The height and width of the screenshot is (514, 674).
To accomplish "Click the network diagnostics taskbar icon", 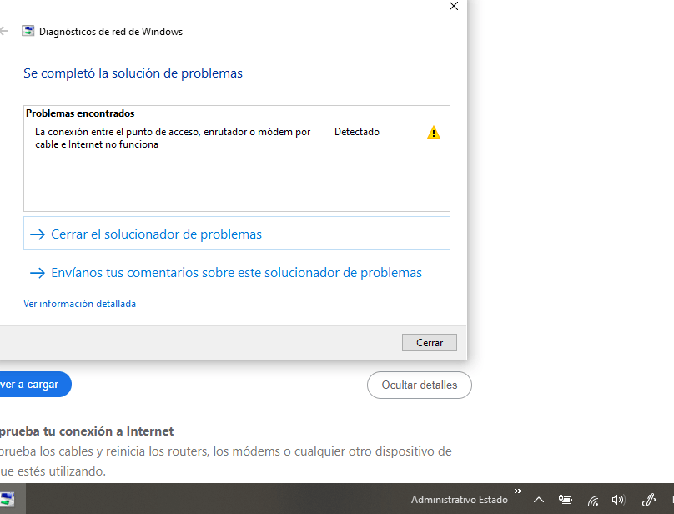I will click(8, 499).
